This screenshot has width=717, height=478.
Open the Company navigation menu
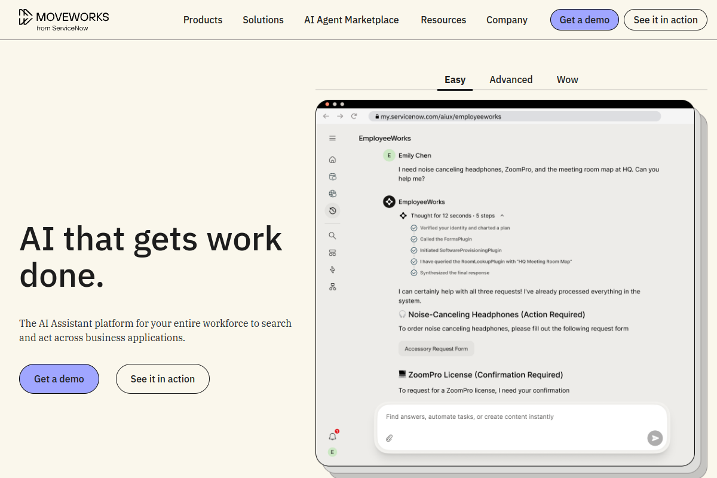(x=507, y=20)
